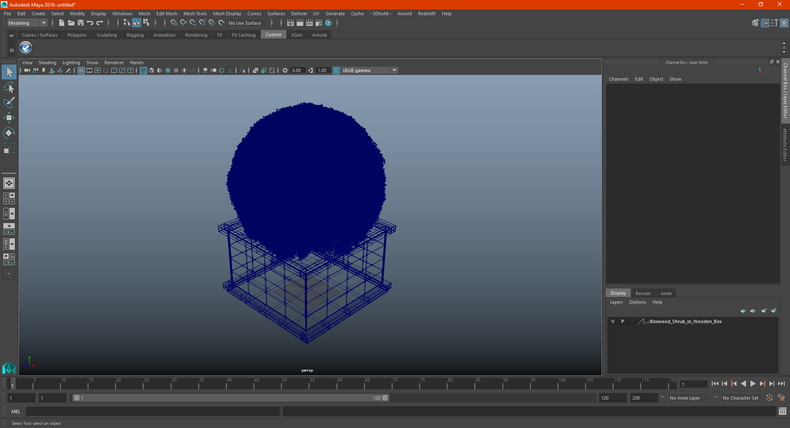Open shelf tab list menu icon
This screenshot has height=428, width=790.
12,36
